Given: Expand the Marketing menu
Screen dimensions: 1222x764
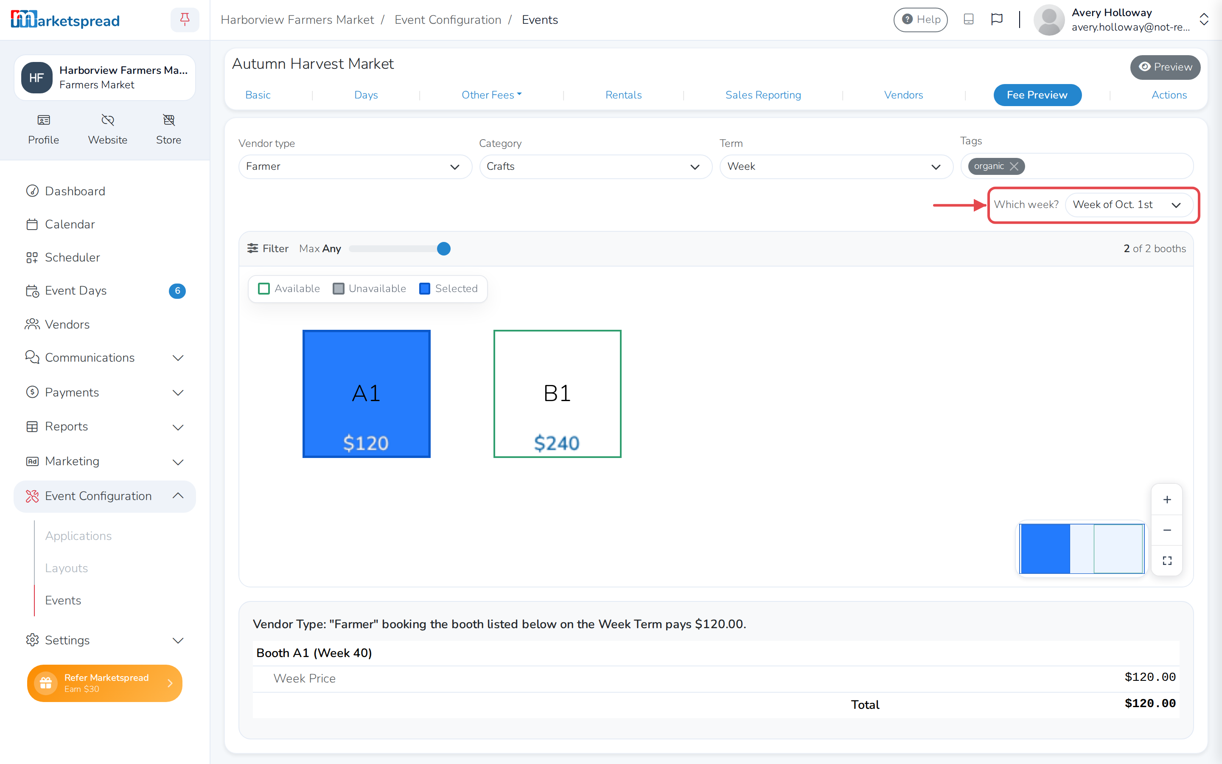Looking at the screenshot, I should [104, 461].
